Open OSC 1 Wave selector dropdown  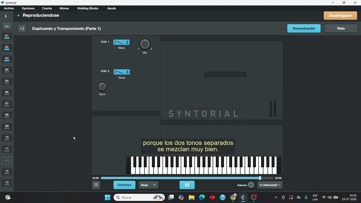[x=121, y=42]
